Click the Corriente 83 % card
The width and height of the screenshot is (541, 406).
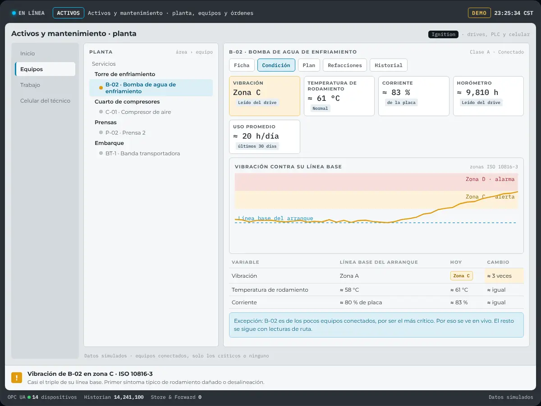pyautogui.click(x=414, y=96)
